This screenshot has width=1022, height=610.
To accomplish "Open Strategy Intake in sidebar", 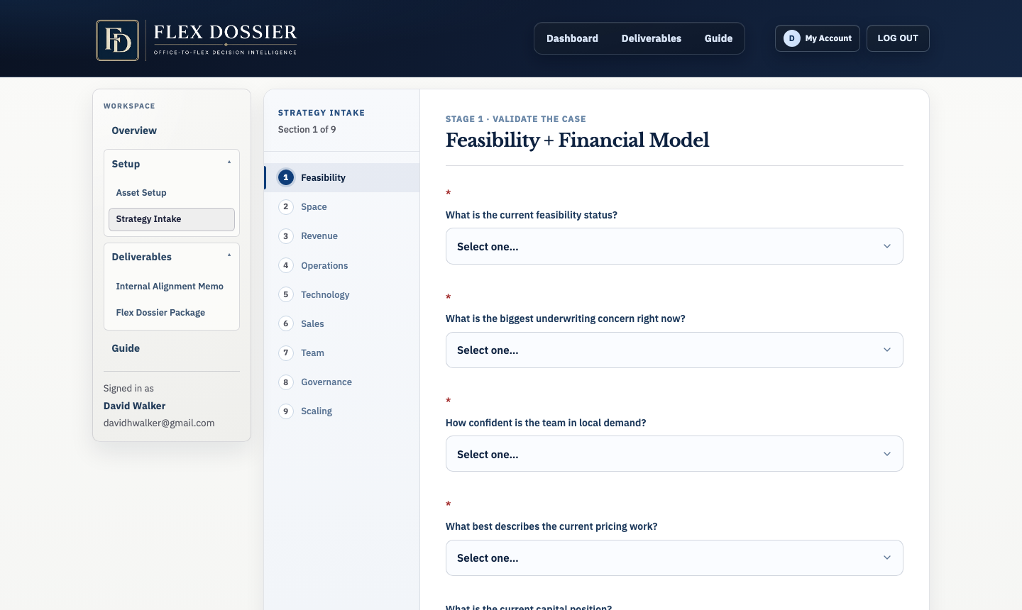I will [x=172, y=219].
